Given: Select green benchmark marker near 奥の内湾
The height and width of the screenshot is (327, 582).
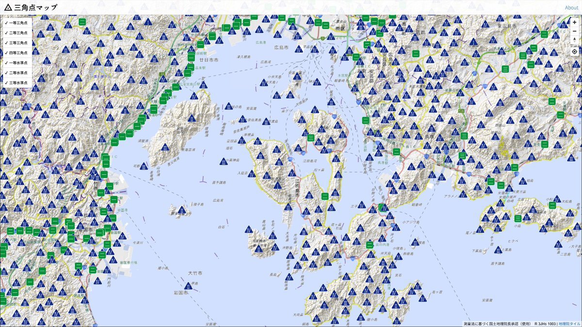Looking at the screenshot, I should tap(370, 245).
